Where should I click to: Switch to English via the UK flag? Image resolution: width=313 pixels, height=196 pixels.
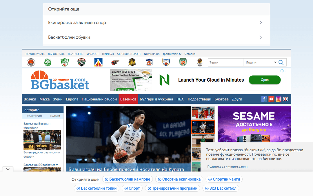(x=286, y=99)
